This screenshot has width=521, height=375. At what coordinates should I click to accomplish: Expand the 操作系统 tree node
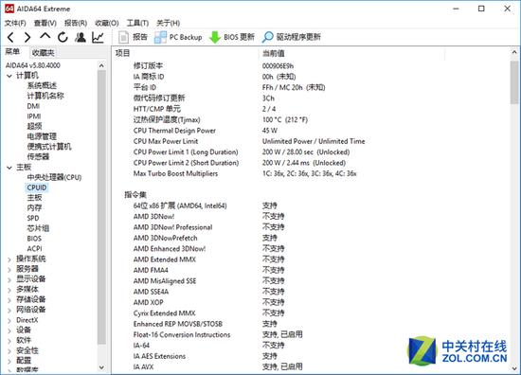(9, 259)
